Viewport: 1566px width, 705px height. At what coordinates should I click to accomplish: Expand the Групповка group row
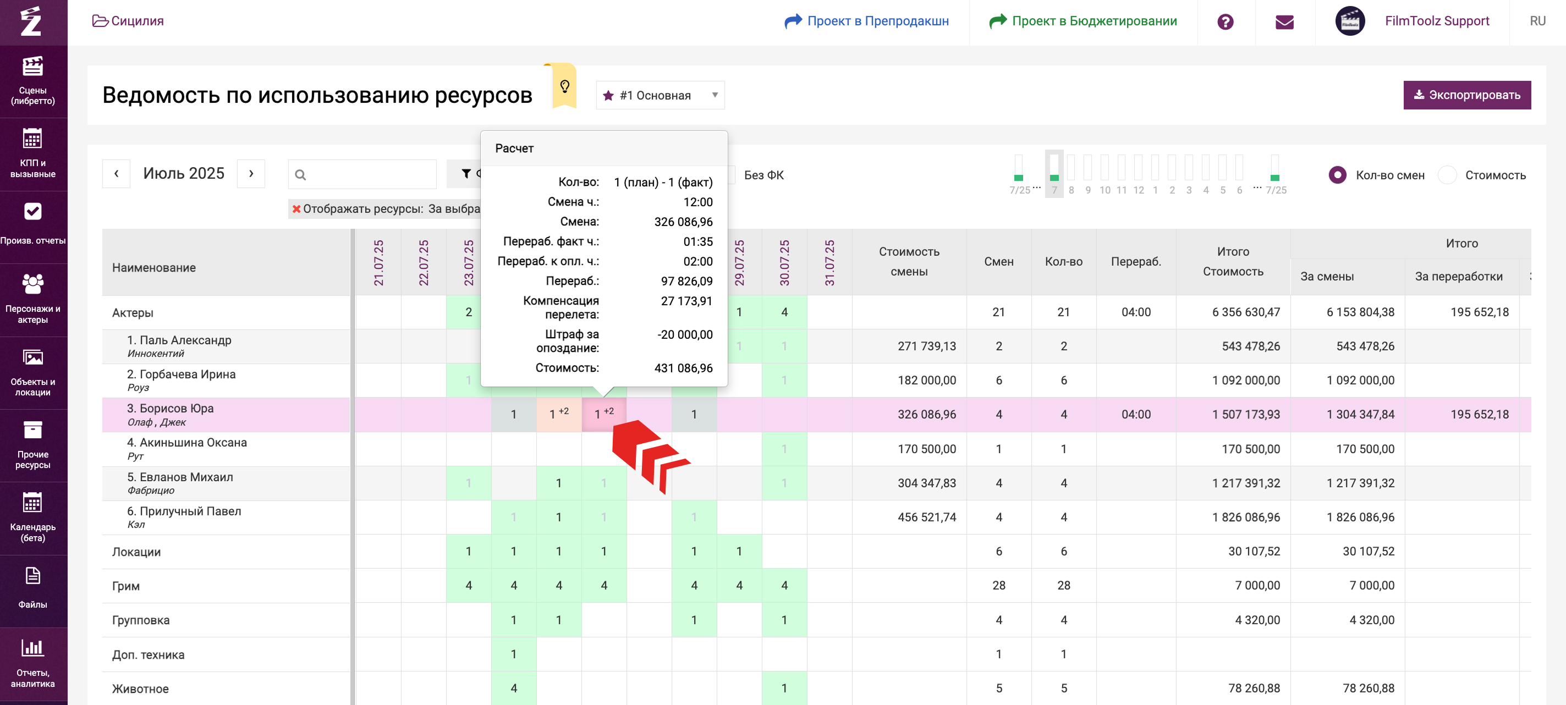[140, 620]
